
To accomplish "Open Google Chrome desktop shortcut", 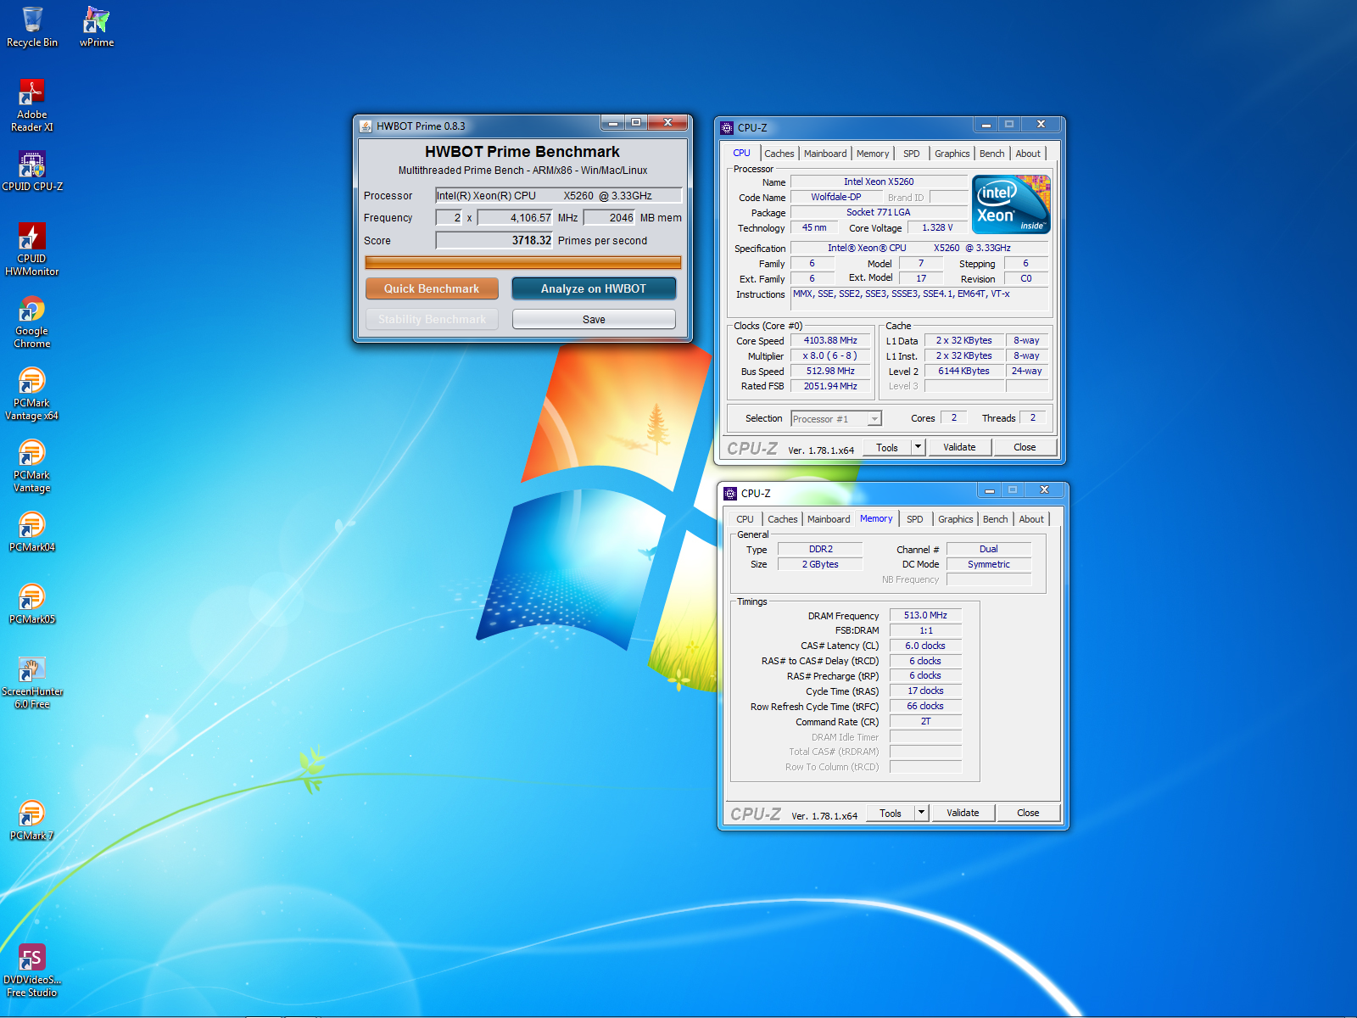I will [x=32, y=322].
